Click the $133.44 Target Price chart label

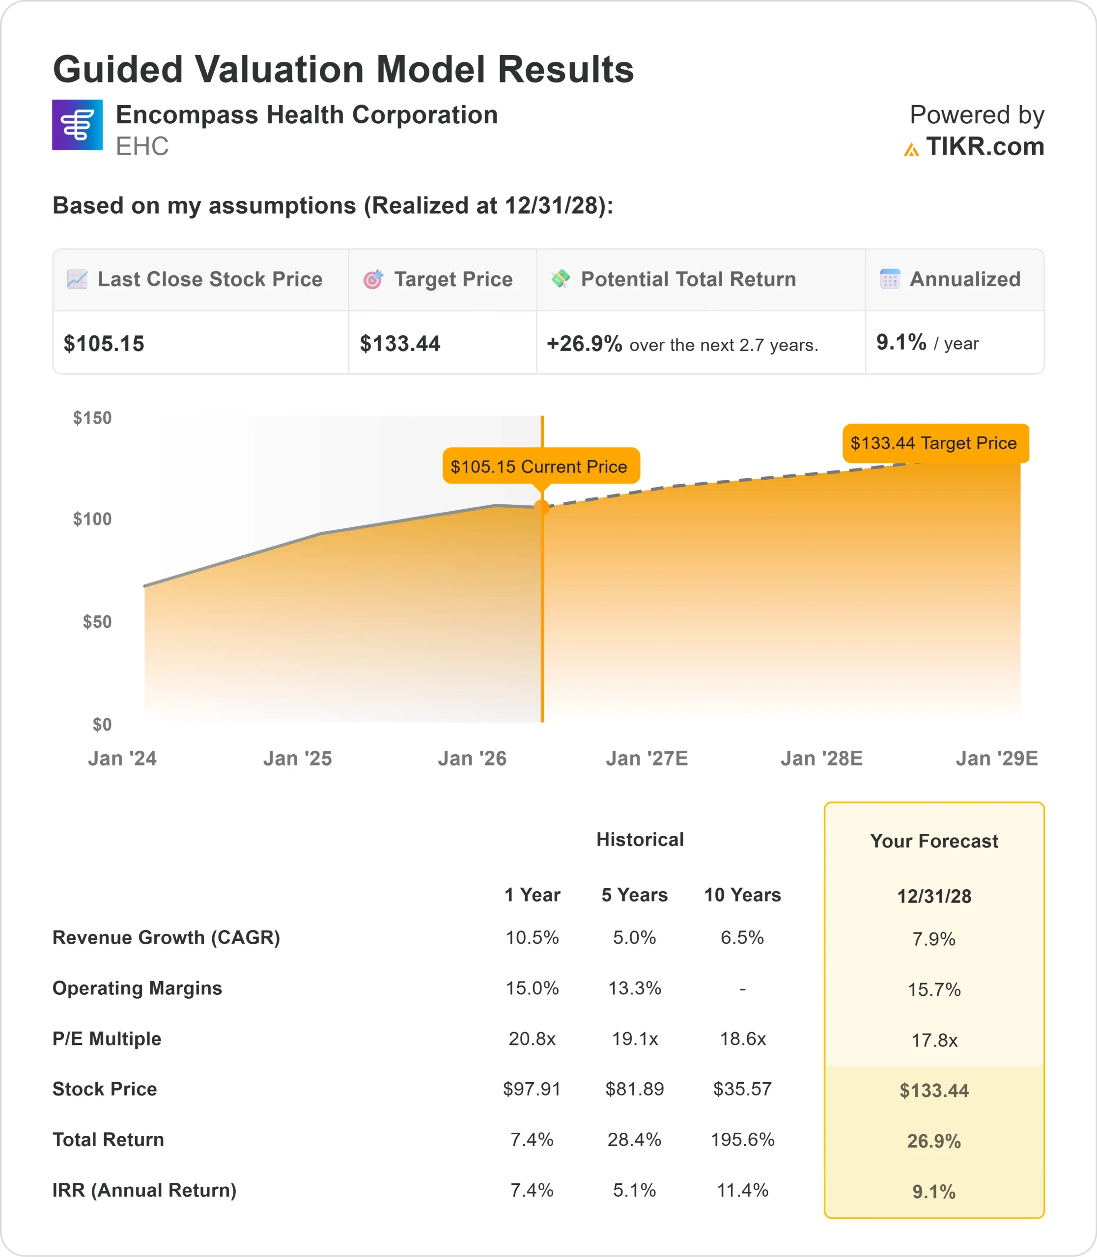935,443
